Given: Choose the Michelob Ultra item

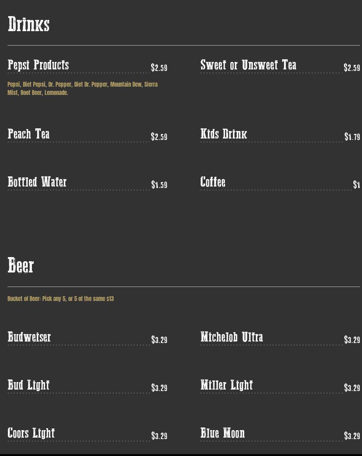Looking at the screenshot, I should 231,337.
